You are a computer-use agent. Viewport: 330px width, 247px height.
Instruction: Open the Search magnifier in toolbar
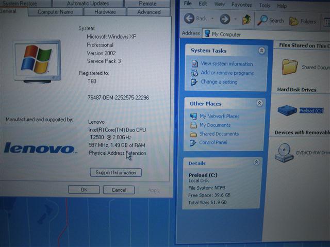tap(262, 21)
